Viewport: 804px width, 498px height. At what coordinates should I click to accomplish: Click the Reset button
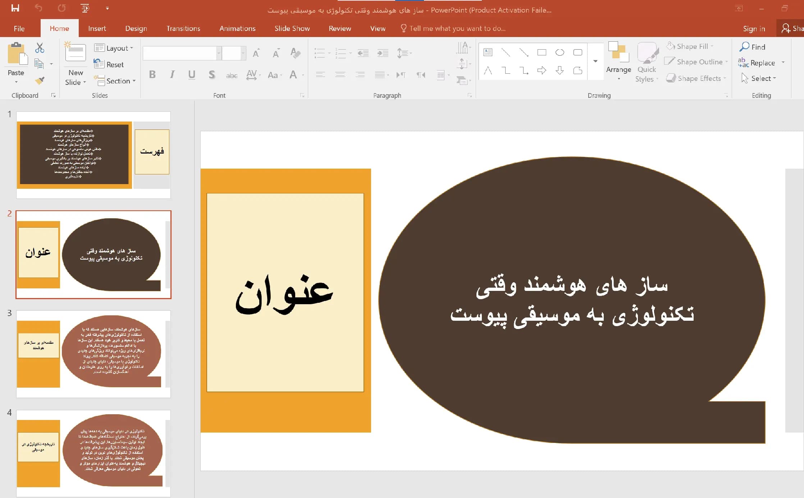point(109,64)
